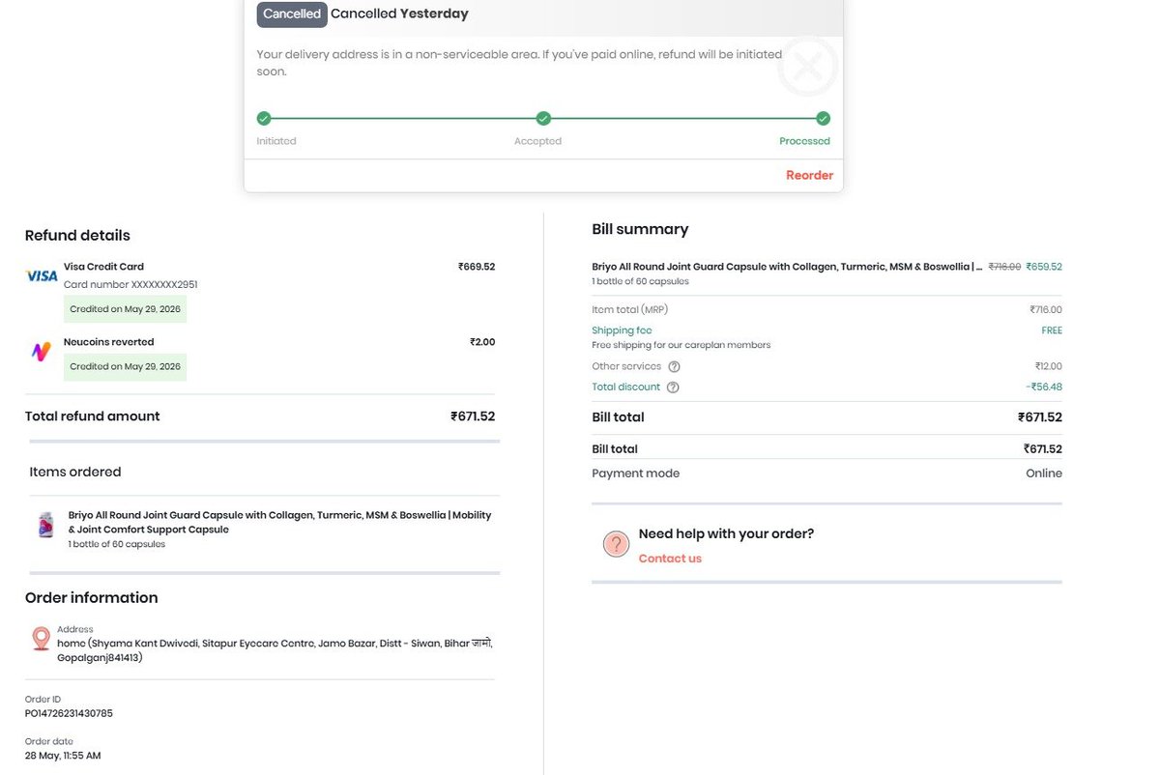1160x775 pixels.
Task: Click card number XXXXXXXX2951 text
Action: click(130, 285)
